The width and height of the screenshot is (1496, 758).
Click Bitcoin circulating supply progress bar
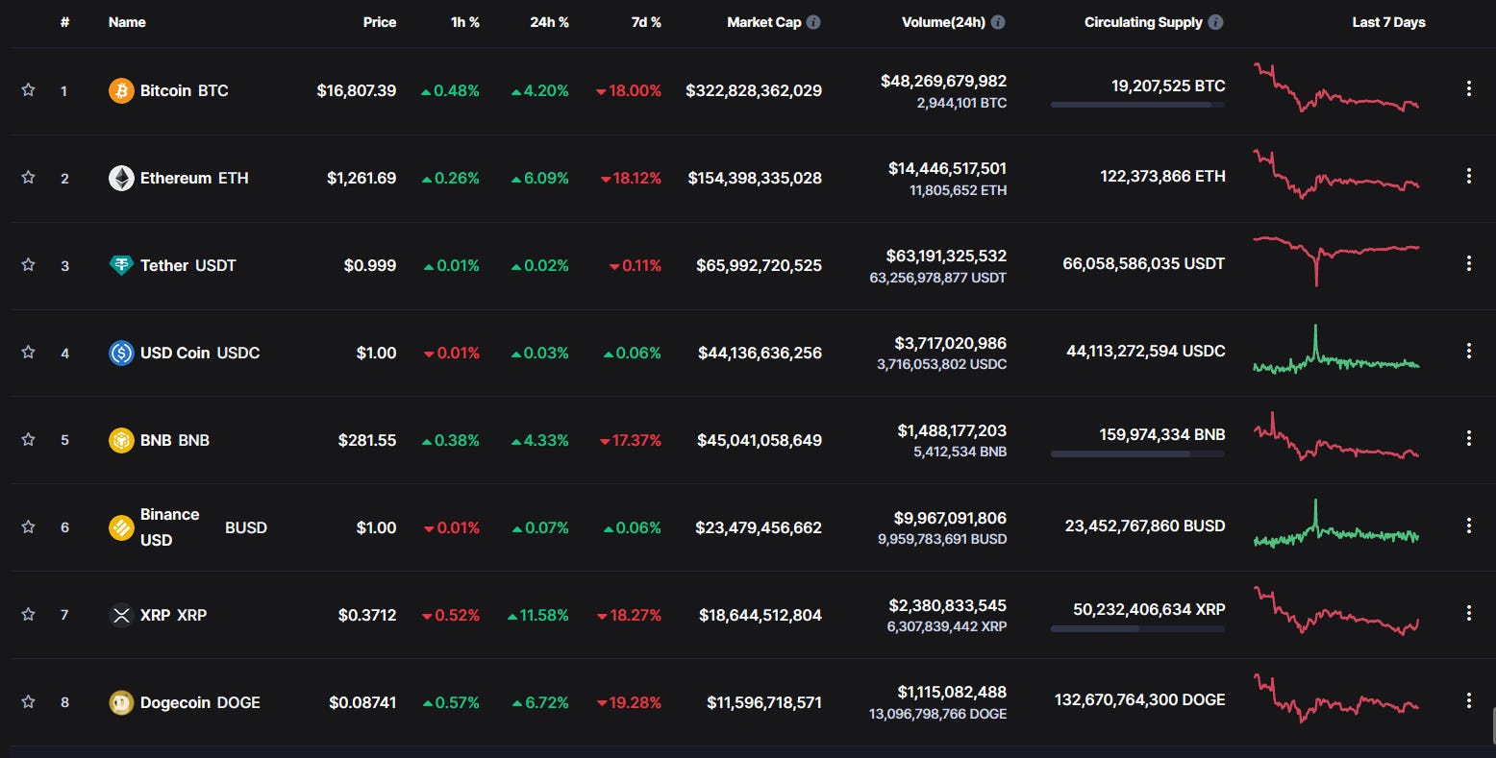1137,104
